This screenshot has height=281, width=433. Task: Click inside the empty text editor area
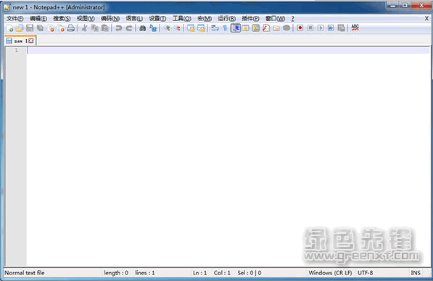pos(228,159)
